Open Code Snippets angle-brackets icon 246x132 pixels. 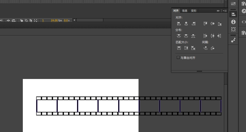[x=244, y=22]
